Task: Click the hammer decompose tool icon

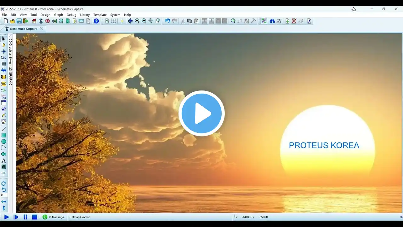Action: coord(253,21)
